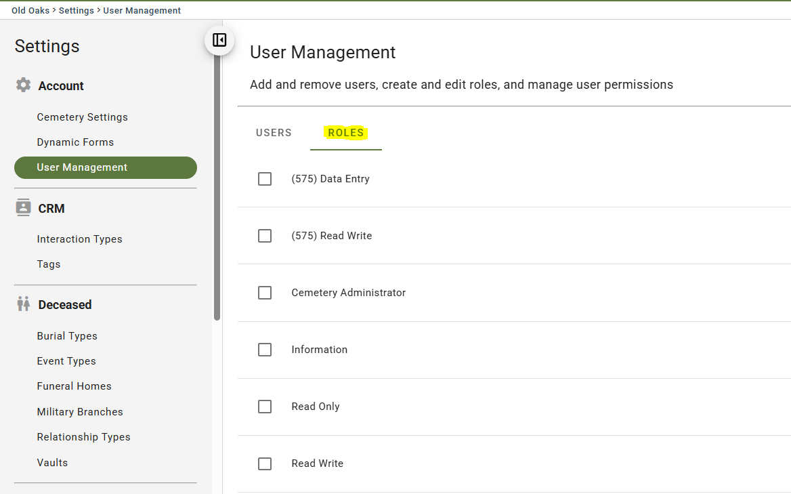791x494 pixels.
Task: Open the Cemetery Administrator role name
Action: [x=349, y=293]
